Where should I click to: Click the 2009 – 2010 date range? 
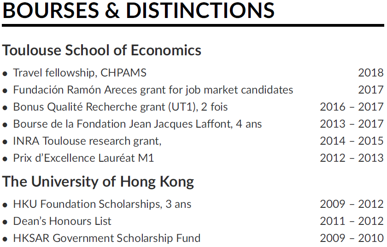pyautogui.click(x=352, y=238)
